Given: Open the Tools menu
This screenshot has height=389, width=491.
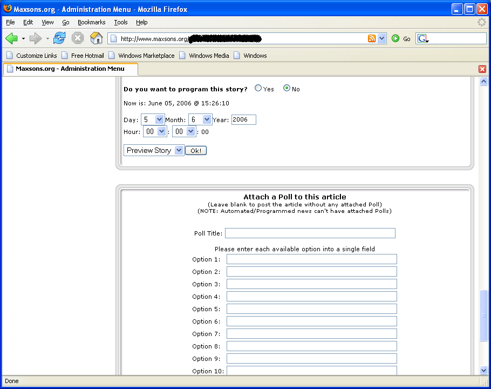Looking at the screenshot, I should pyautogui.click(x=121, y=22).
